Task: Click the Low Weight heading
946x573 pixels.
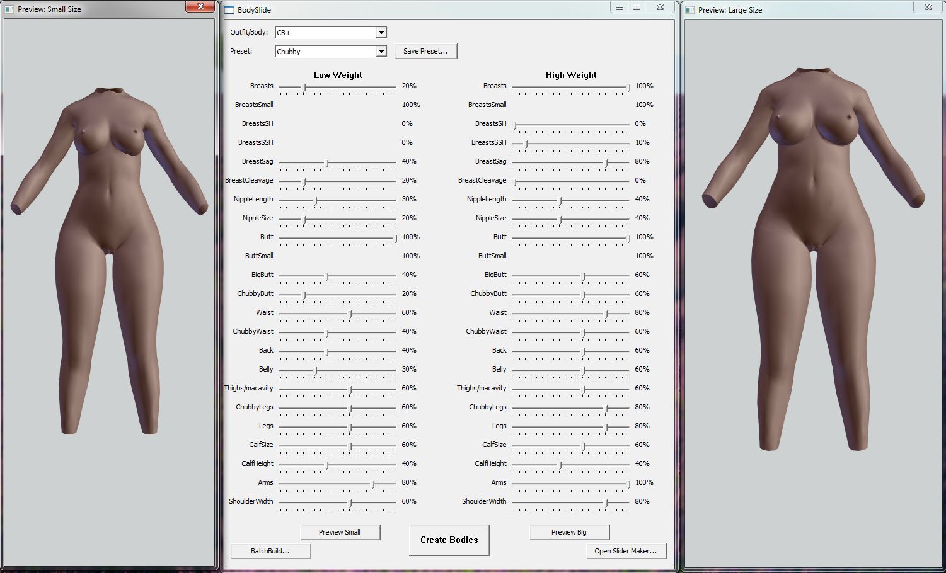Action: [338, 75]
